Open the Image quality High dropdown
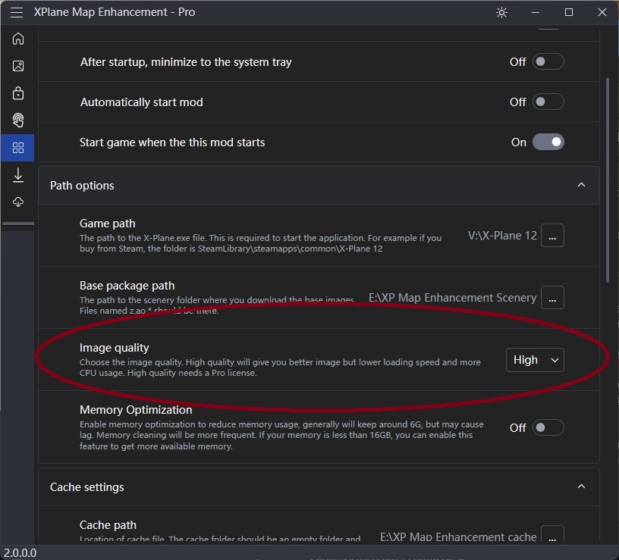Screen dimensions: 619x560 (x=535, y=360)
